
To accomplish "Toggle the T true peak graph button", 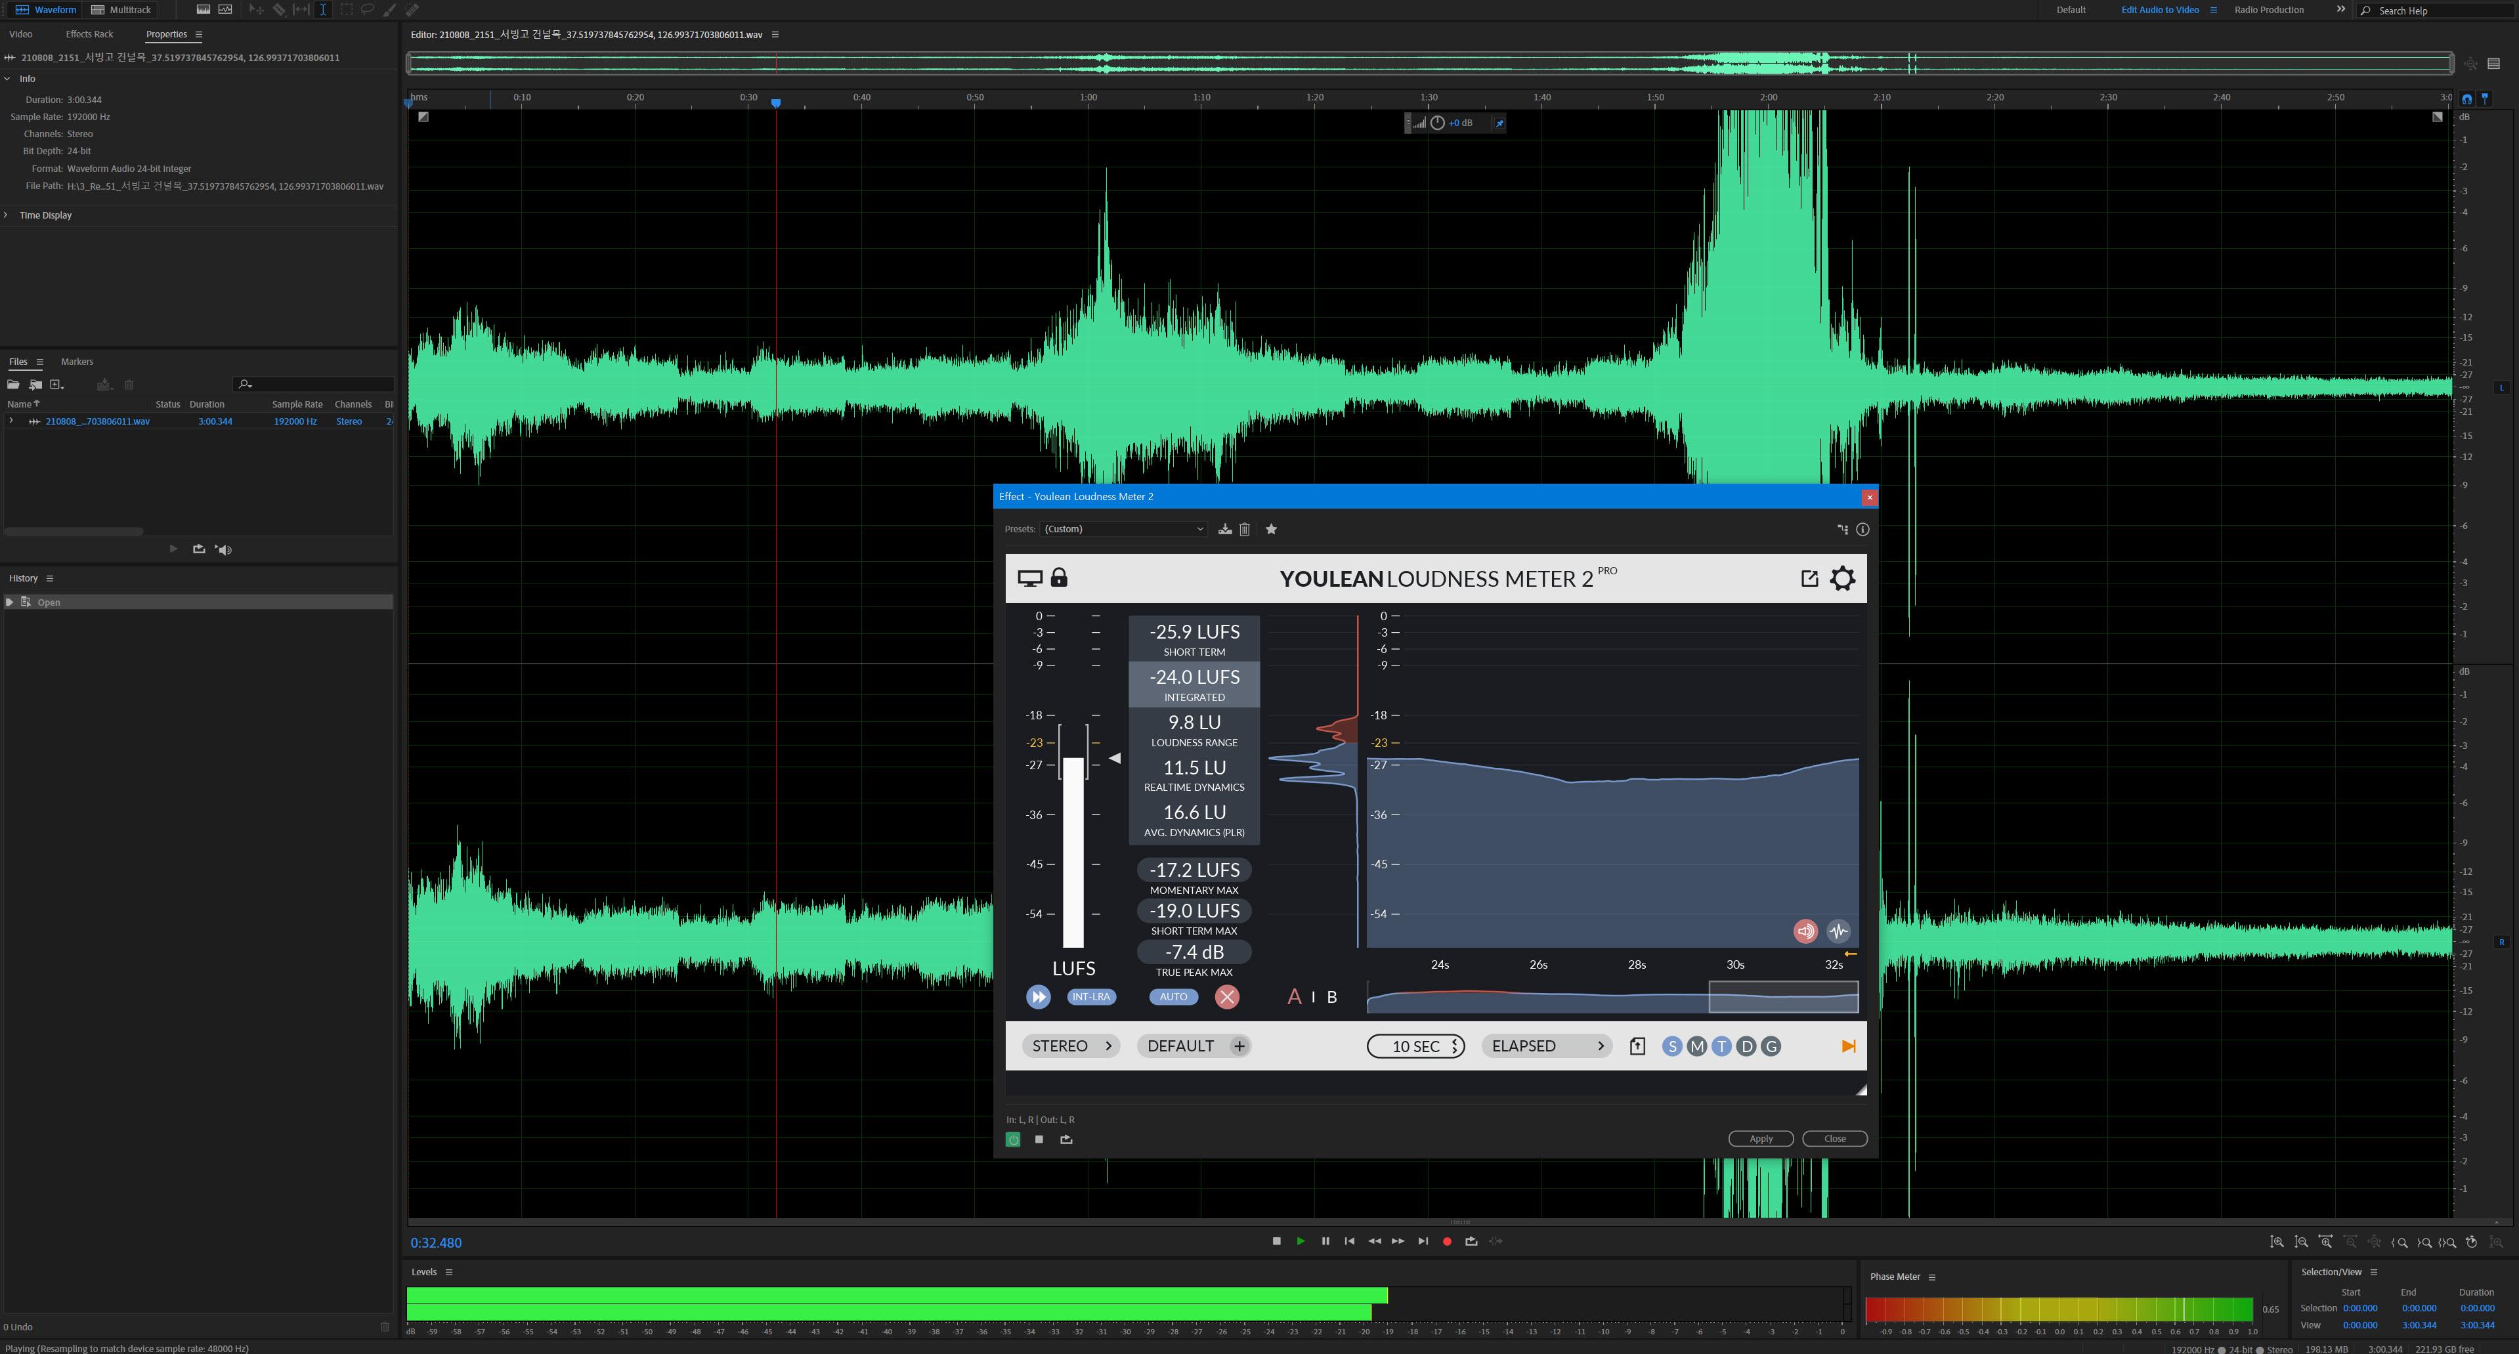I will tap(1721, 1047).
